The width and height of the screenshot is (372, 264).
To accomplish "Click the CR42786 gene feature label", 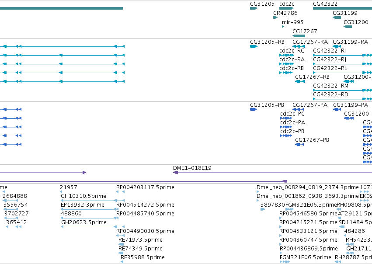I will pyautogui.click(x=285, y=13).
